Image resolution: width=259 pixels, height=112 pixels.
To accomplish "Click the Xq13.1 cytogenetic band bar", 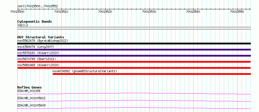I will coord(134,28).
